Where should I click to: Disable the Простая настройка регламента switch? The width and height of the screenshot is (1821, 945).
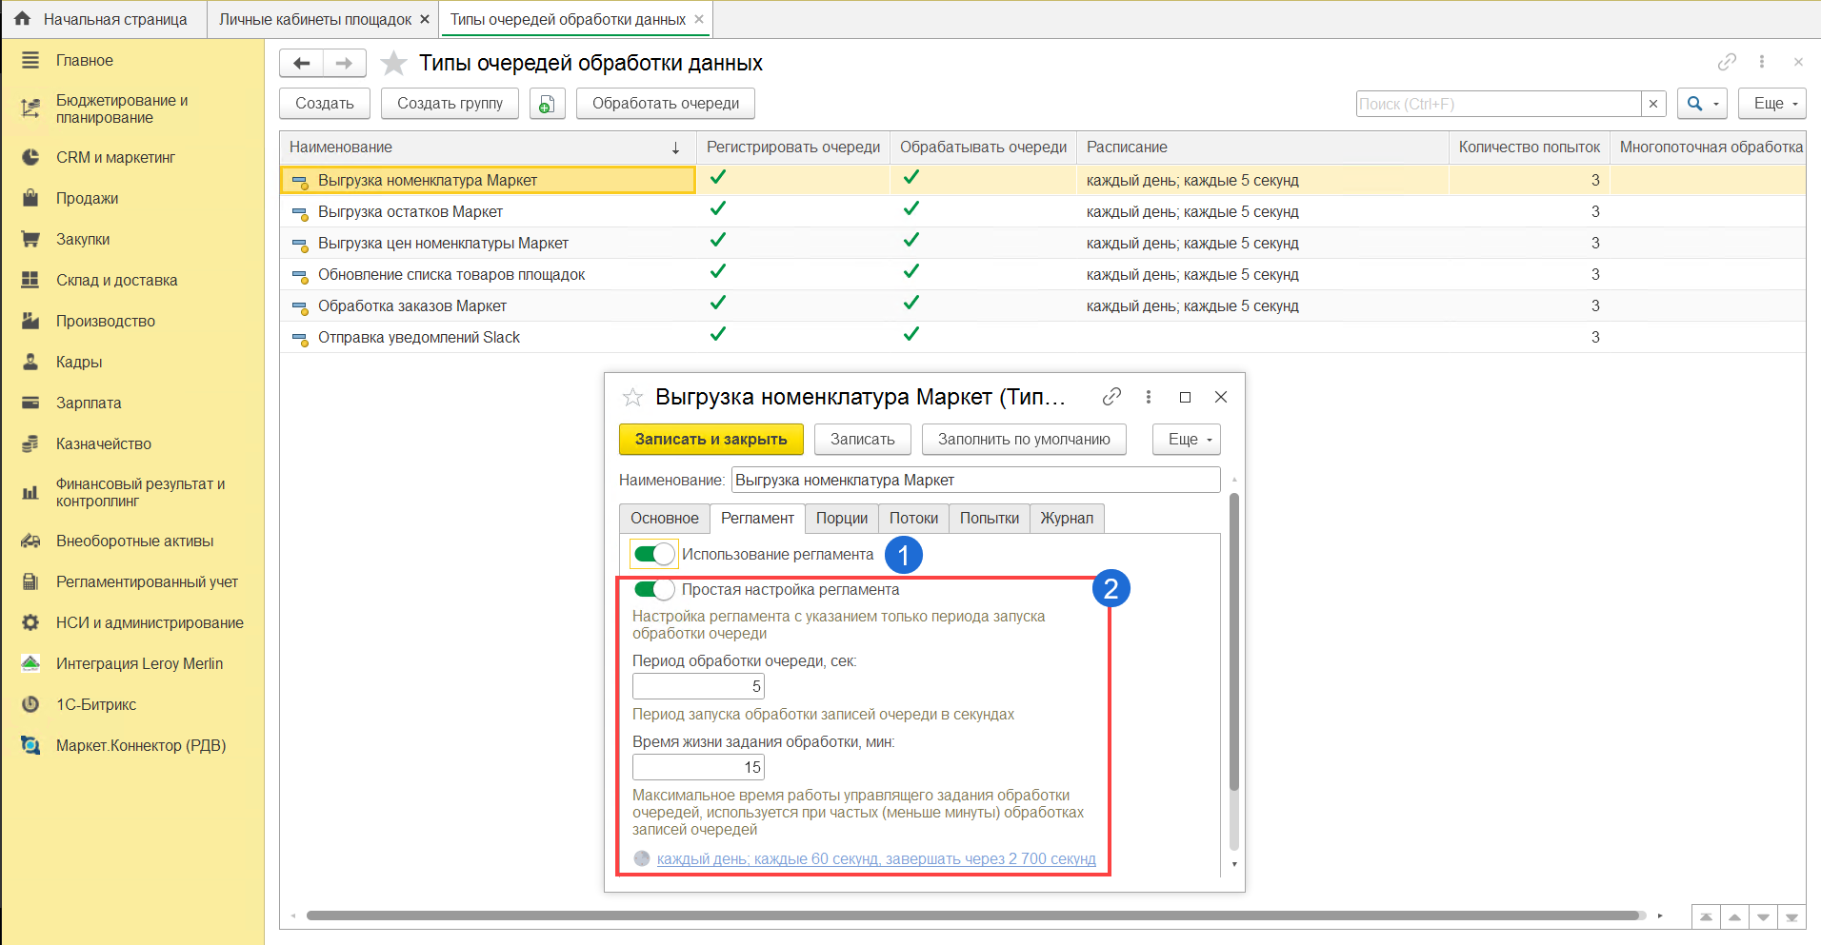click(x=654, y=589)
